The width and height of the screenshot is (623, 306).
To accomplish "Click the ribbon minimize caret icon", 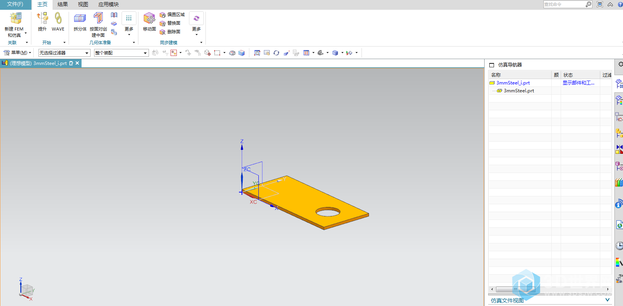I will pos(610,5).
